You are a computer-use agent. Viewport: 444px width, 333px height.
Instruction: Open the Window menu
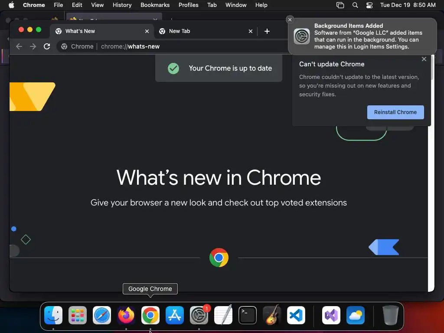click(x=236, y=5)
